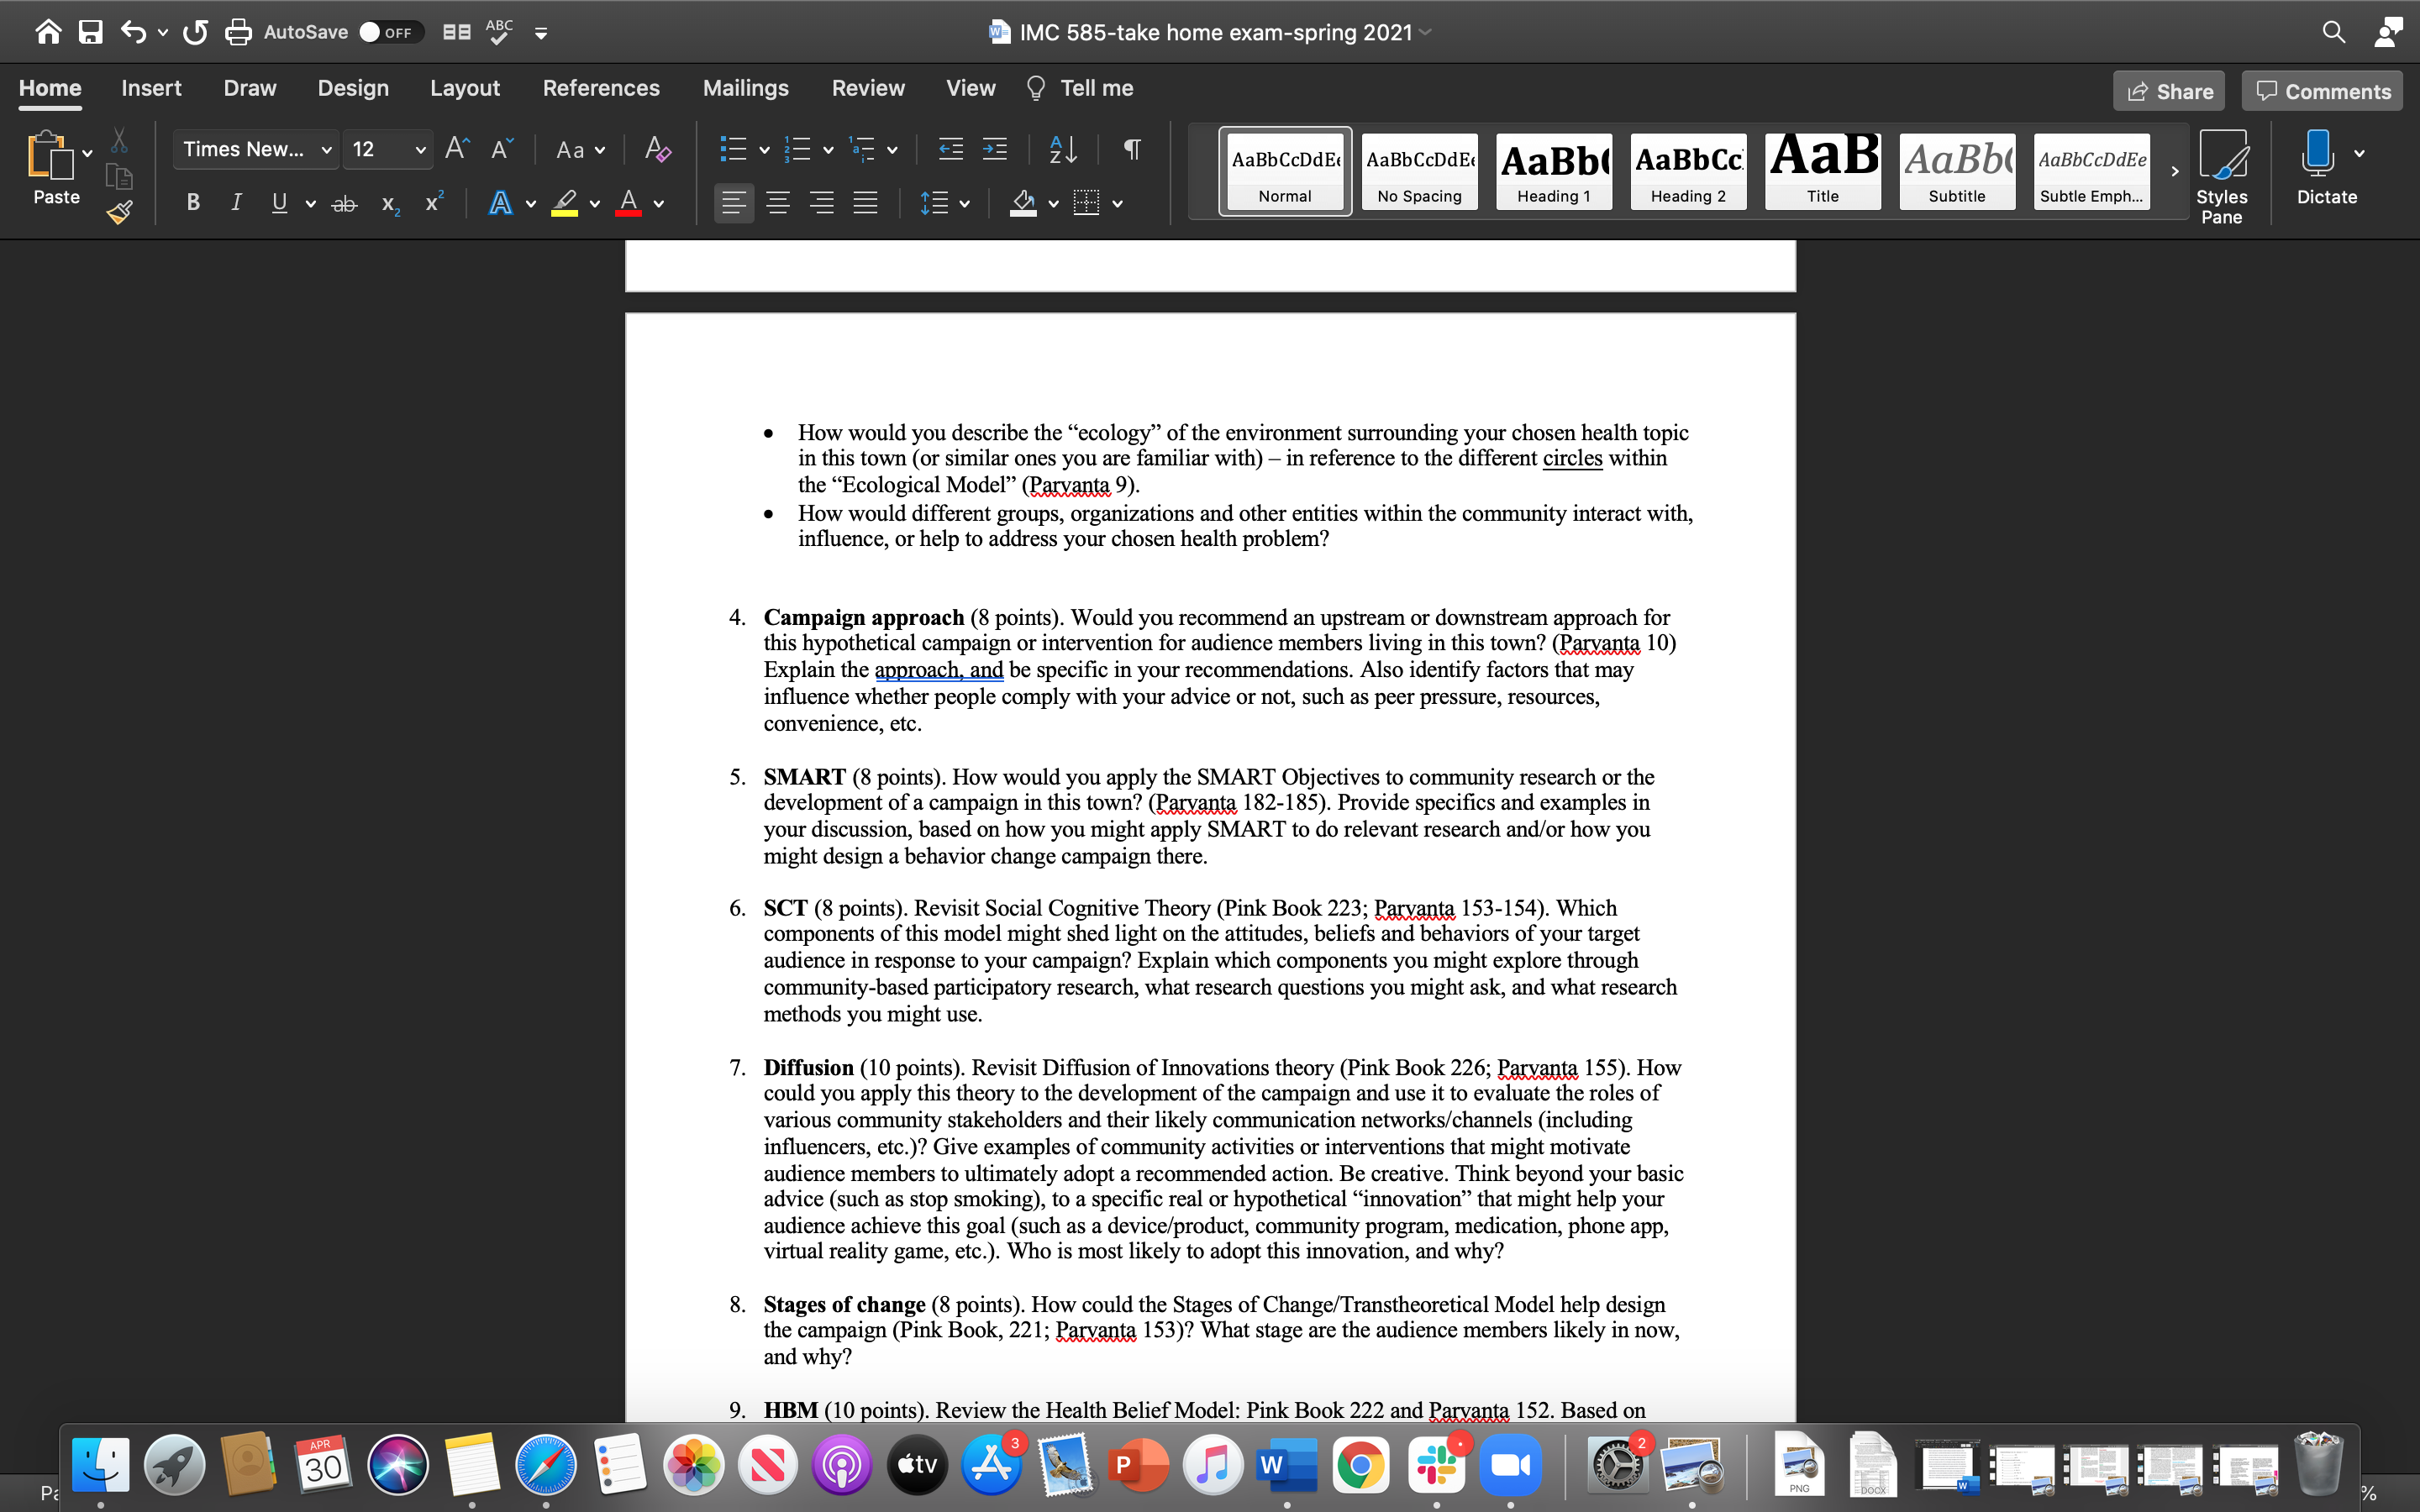
Task: Apply the yellow text highlight color
Action: pos(564,204)
